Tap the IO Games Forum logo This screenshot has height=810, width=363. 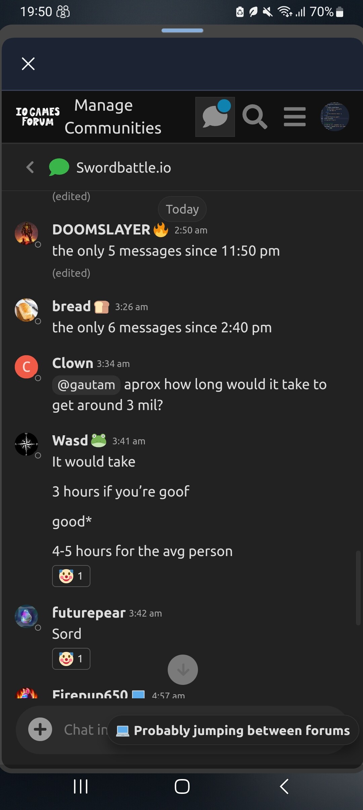pos(38,117)
